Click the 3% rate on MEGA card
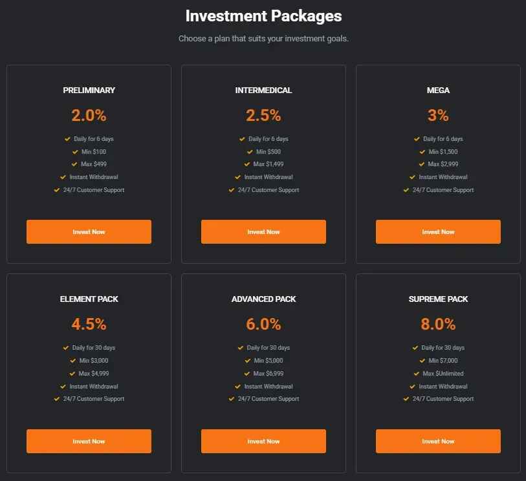The width and height of the screenshot is (526, 481). click(438, 115)
